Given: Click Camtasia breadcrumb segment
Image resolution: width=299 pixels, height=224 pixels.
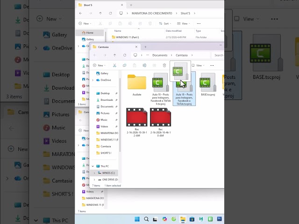Looking at the screenshot, I should [x=182, y=55].
